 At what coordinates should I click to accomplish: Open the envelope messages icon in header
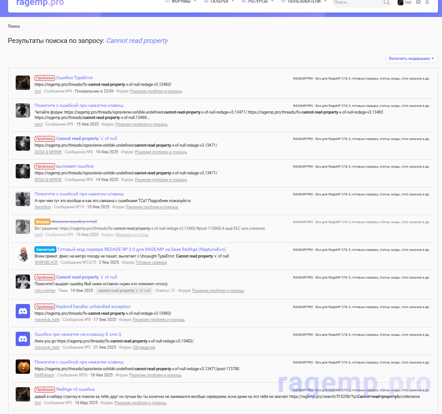pyautogui.click(x=418, y=2)
